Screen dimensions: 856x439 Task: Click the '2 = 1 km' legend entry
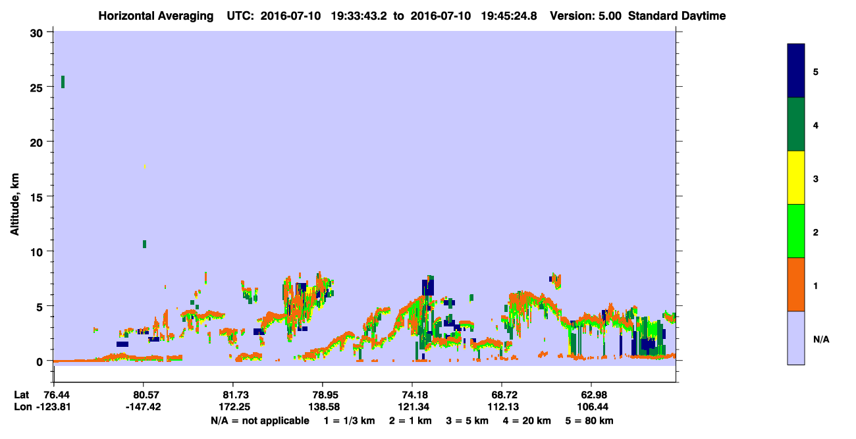(x=410, y=421)
